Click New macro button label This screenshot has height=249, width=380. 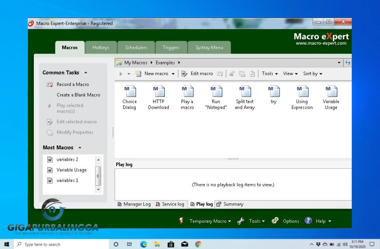[156, 74]
